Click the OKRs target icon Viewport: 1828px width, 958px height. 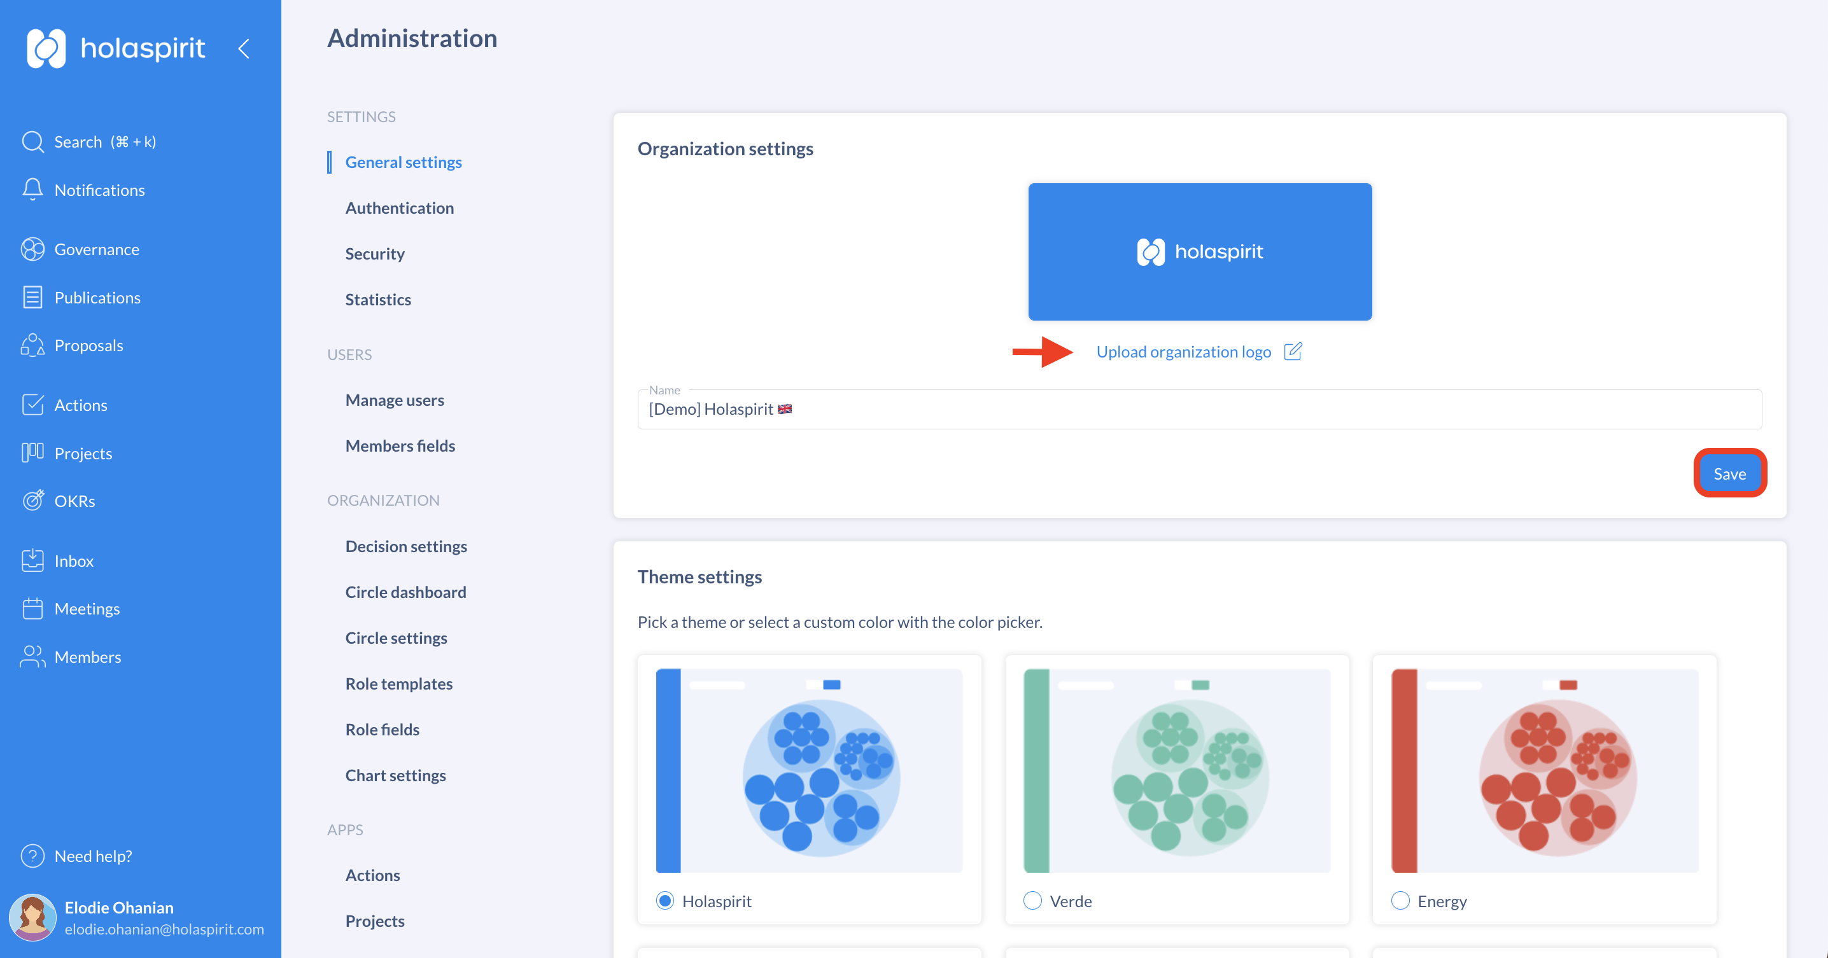coord(32,500)
